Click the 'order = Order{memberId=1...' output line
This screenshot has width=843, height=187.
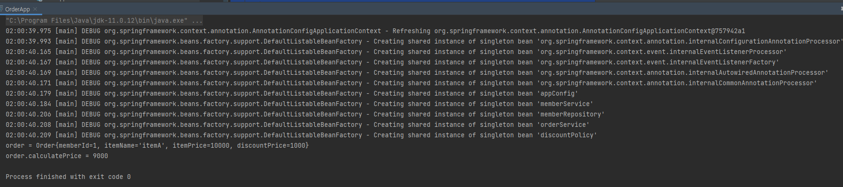pos(157,145)
